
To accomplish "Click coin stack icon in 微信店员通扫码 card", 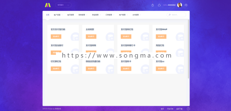I will 110,69.
